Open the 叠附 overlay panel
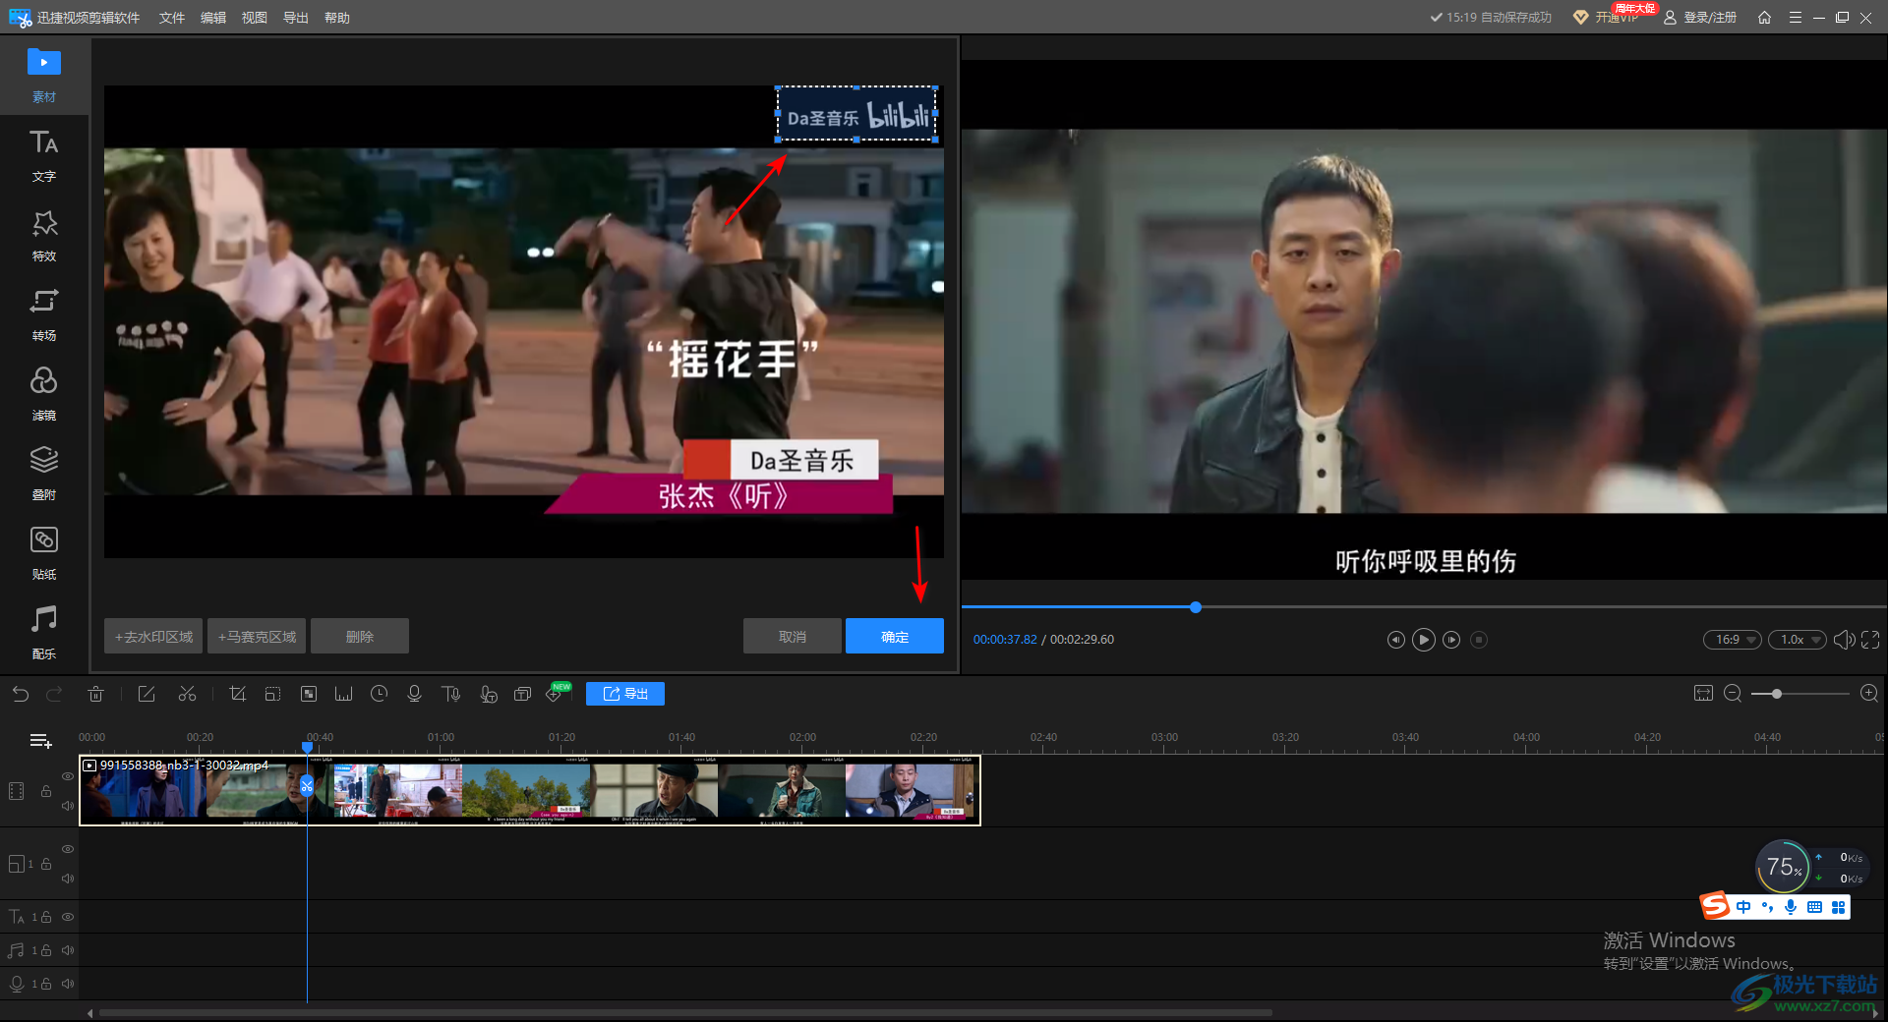Image resolution: width=1888 pixels, height=1022 pixels. pos(43,474)
